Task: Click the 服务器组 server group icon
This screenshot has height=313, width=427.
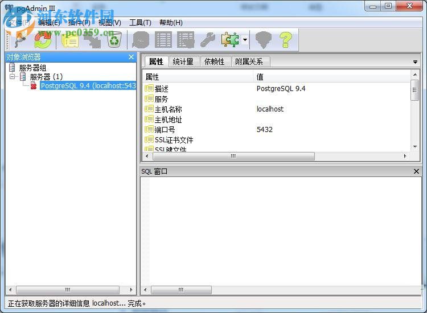Action: [x=12, y=68]
